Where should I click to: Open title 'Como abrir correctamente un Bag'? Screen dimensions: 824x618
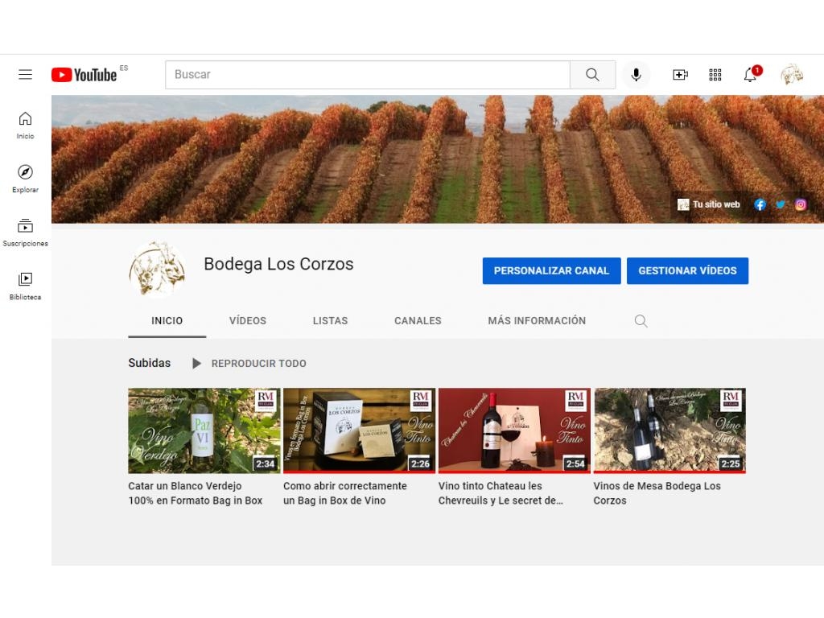tap(344, 493)
